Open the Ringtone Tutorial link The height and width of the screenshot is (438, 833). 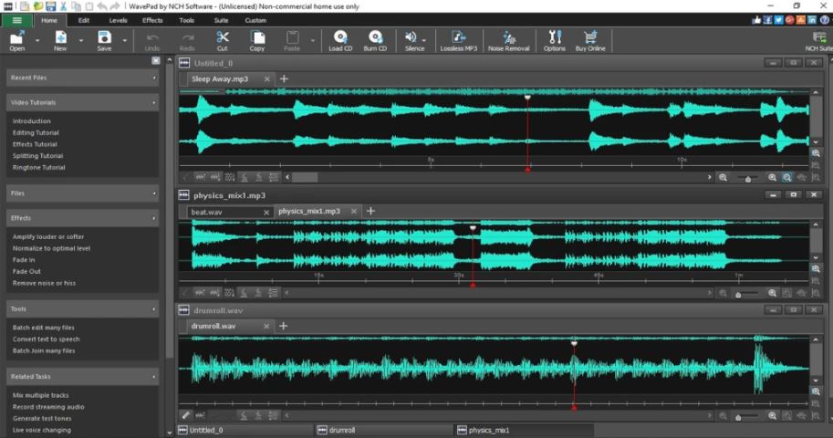[x=39, y=167]
